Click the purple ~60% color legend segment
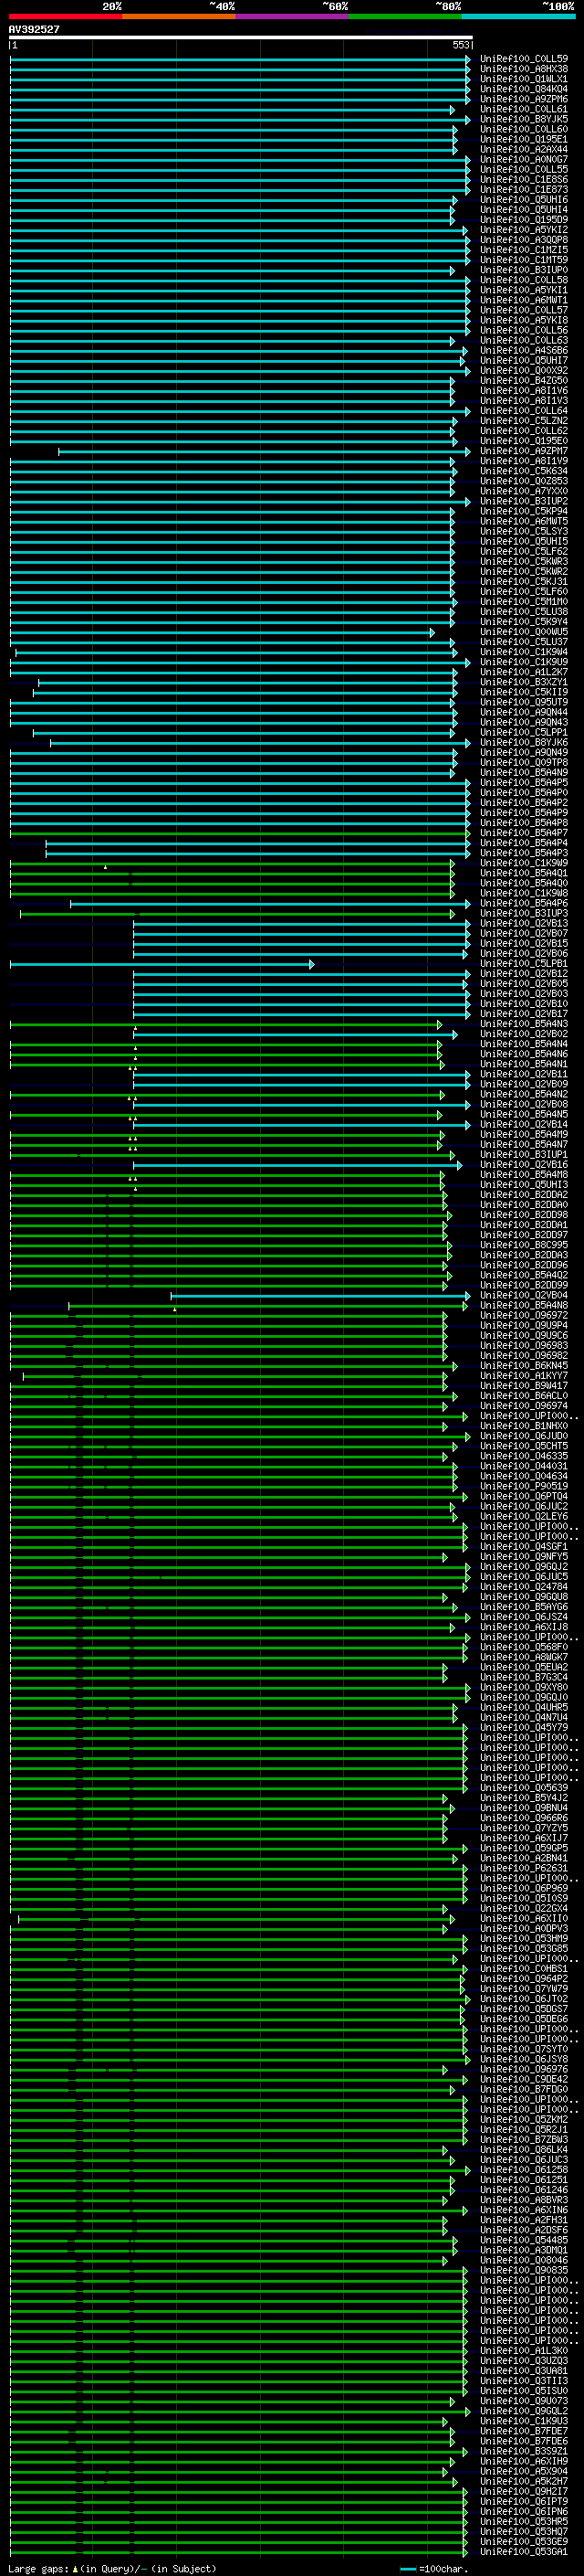 pyautogui.click(x=291, y=16)
